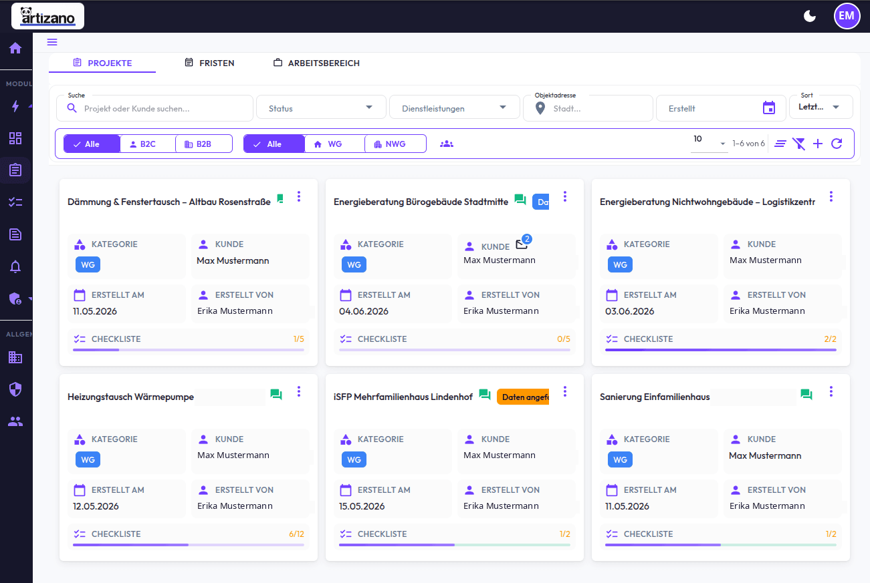
Task: Click checklist progress bar showing 2/2
Action: click(x=721, y=349)
